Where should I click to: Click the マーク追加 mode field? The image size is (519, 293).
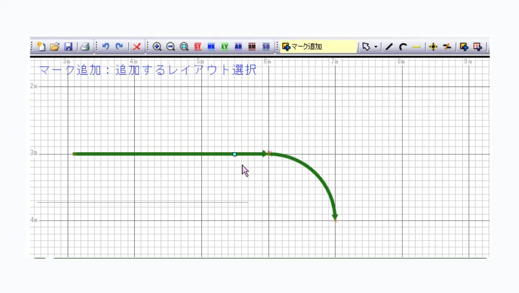pyautogui.click(x=319, y=47)
